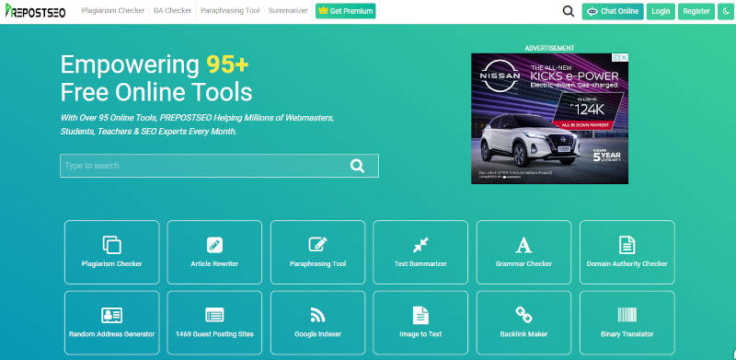Open the 1469 Guest Posting Sites label
The image size is (736, 360).
pyautogui.click(x=214, y=334)
